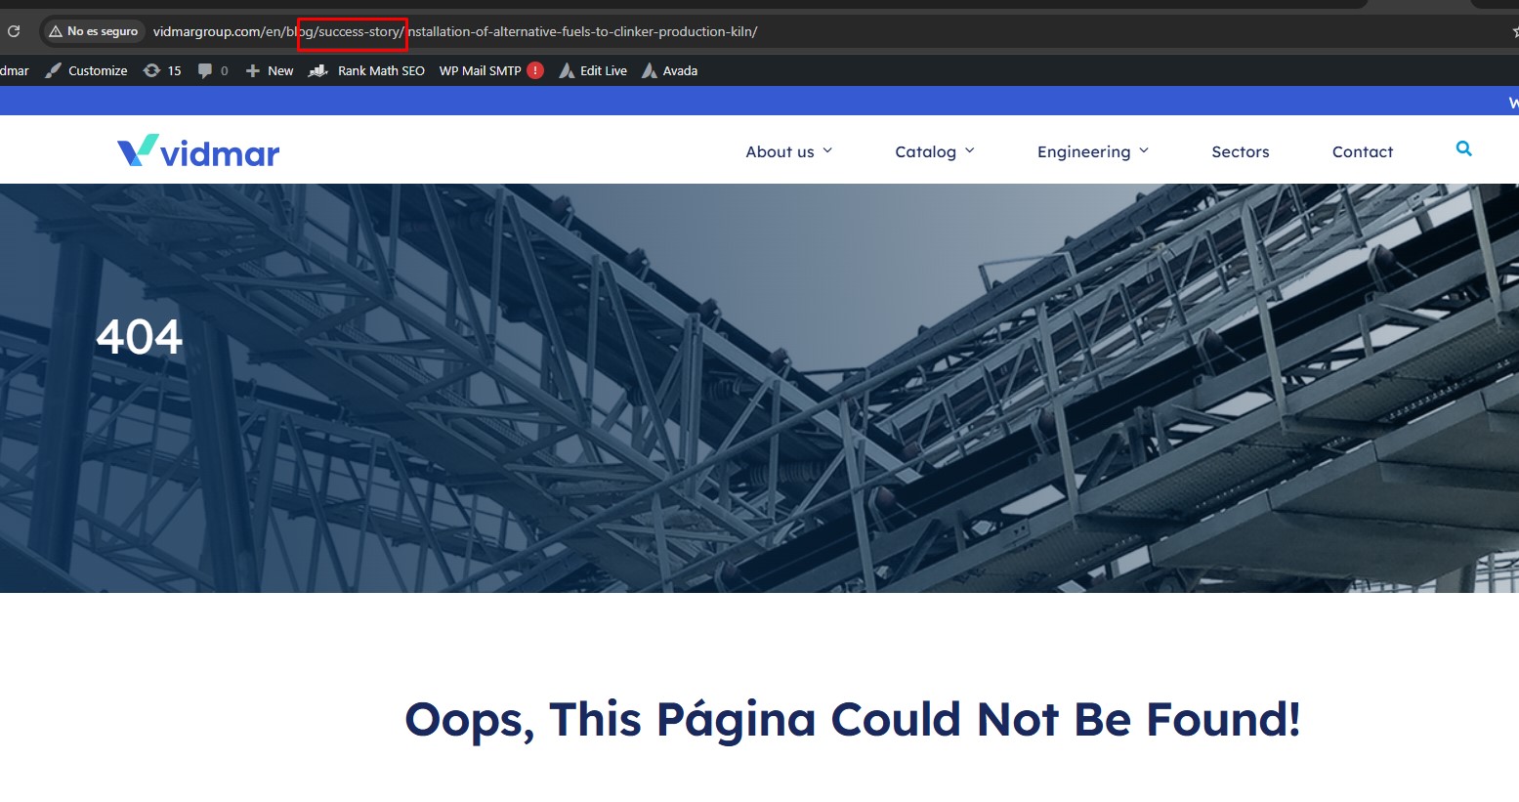Click the paintbrush Customize icon
Image resolution: width=1519 pixels, height=802 pixels.
tap(54, 70)
